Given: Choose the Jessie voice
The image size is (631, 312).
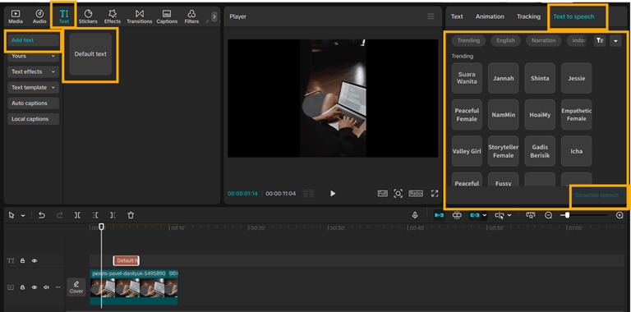Looking at the screenshot, I should tap(576, 78).
